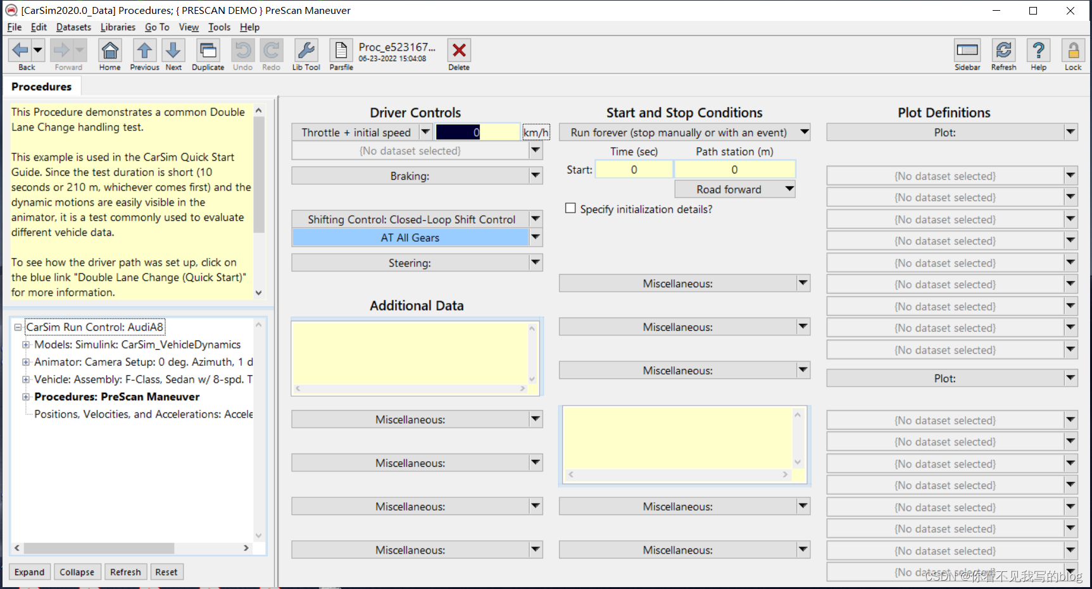This screenshot has height=589, width=1092.
Task: Click the Additional Data text area
Action: pos(410,352)
